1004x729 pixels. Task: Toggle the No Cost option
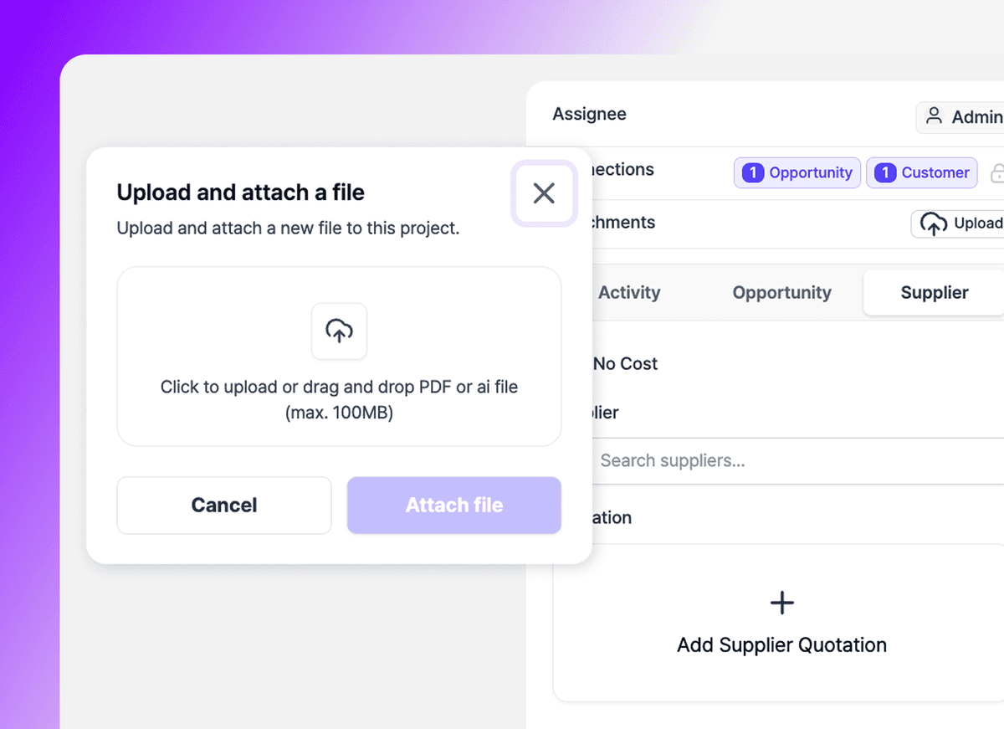(625, 364)
